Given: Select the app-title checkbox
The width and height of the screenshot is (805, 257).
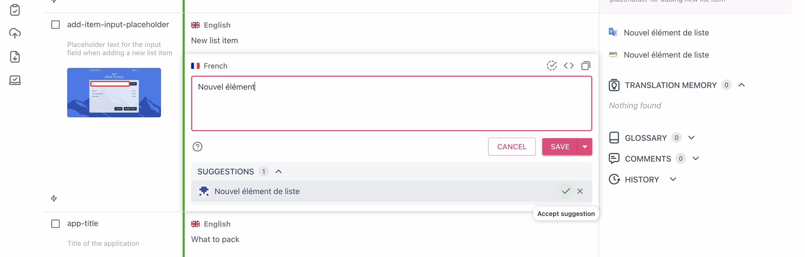Looking at the screenshot, I should pos(56,224).
